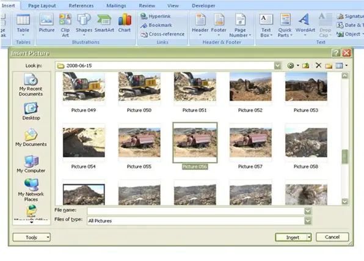Open My Computer in places bar
Screen dimensions: 364x261
click(31, 164)
